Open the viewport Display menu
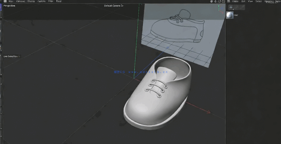This screenshot has width=281, height=144. pyautogui.click(x=31, y=1)
